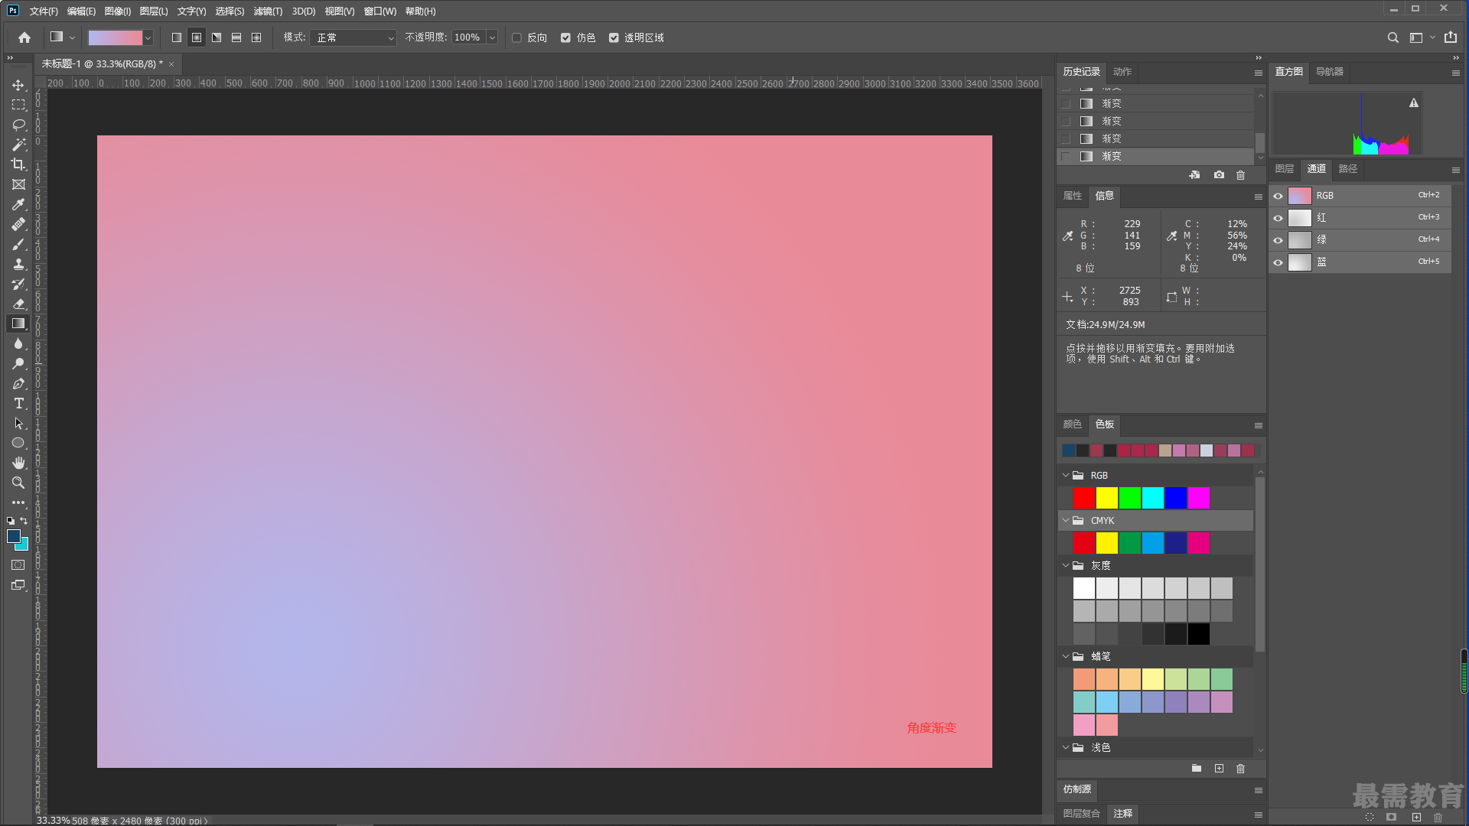
Task: Hide the 绿 channel visibility eye
Action: pos(1278,240)
